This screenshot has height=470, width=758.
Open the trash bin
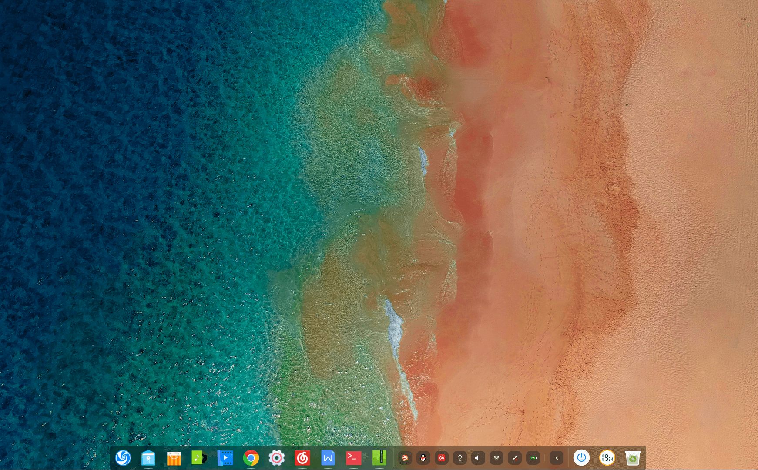(633, 458)
